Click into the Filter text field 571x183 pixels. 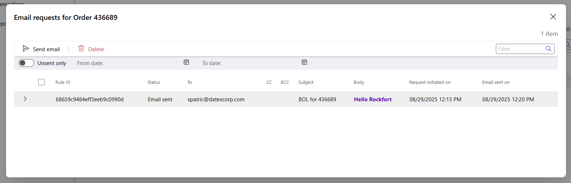coord(520,49)
